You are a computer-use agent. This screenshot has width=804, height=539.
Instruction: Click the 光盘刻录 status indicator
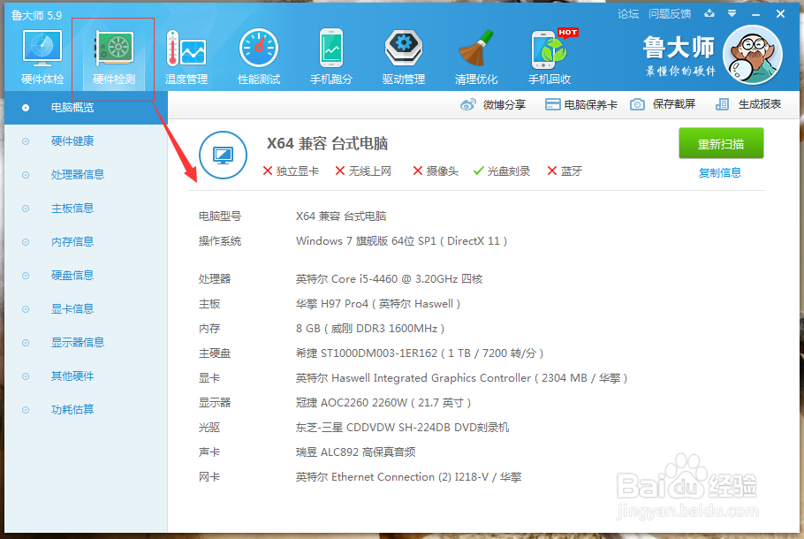[502, 171]
